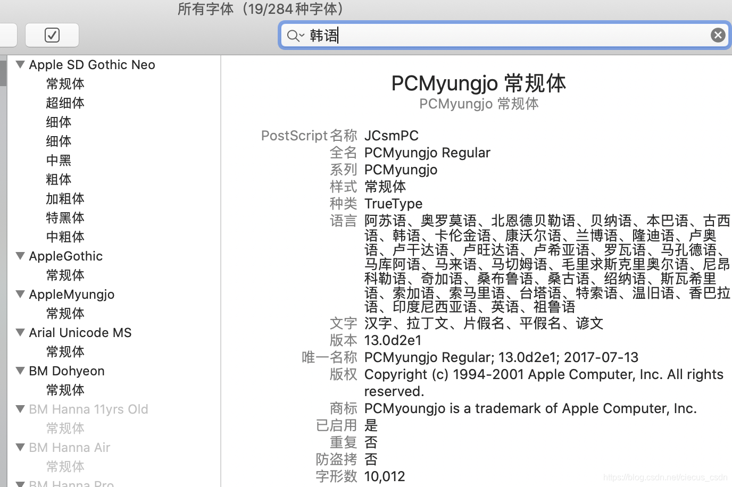Screen dimensions: 732x487
Task: Select 常规体 under BM Dohyeon
Action: [65, 390]
